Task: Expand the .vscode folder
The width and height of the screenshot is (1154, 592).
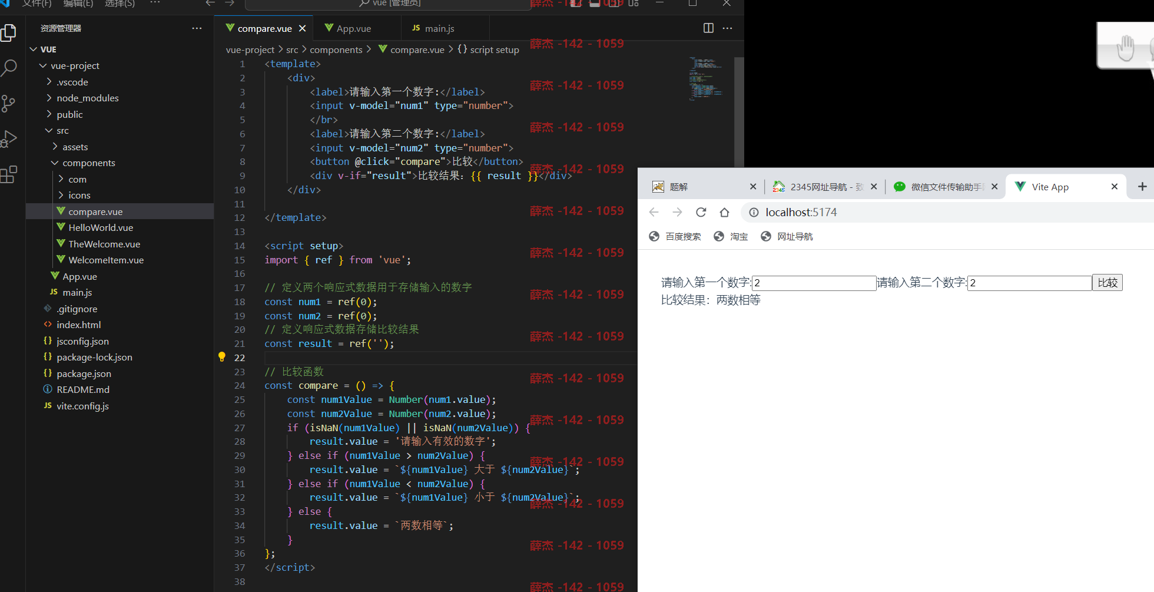Action: pos(49,82)
